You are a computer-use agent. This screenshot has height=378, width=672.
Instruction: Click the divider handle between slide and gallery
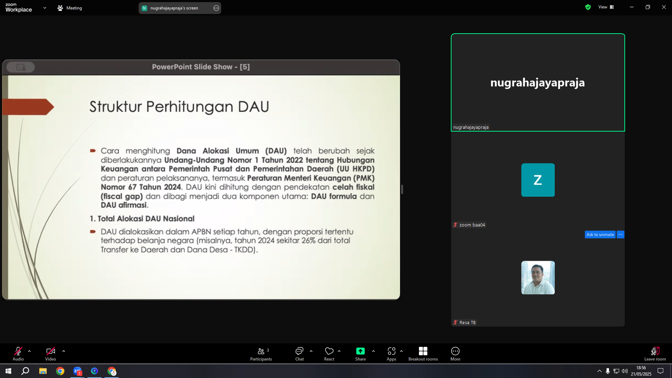tap(402, 189)
